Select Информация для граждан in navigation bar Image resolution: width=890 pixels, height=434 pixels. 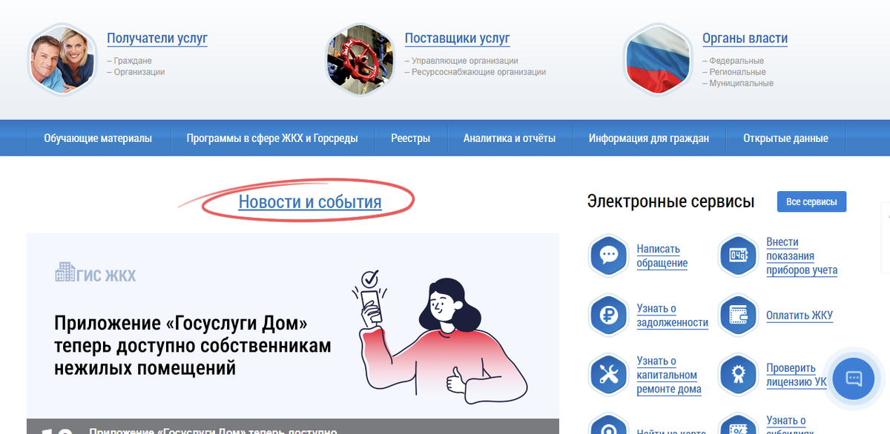pos(649,138)
